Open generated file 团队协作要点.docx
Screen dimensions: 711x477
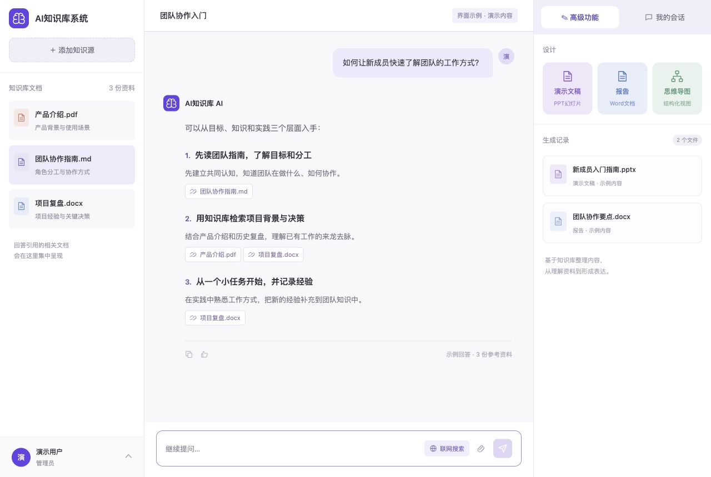point(622,223)
